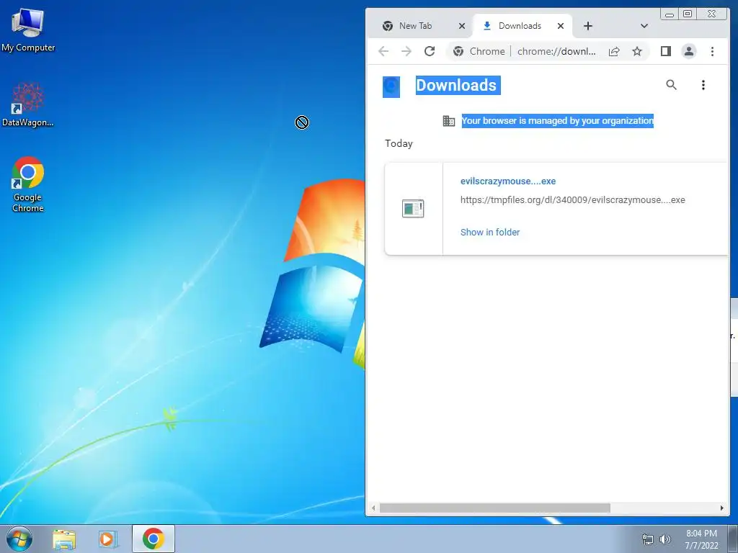Open Windows Explorer from taskbar
This screenshot has height=553, width=738.
(x=64, y=539)
